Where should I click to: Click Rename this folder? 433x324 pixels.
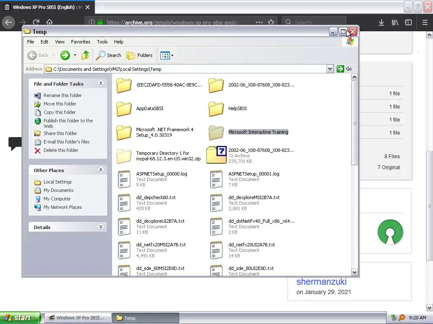[63, 95]
